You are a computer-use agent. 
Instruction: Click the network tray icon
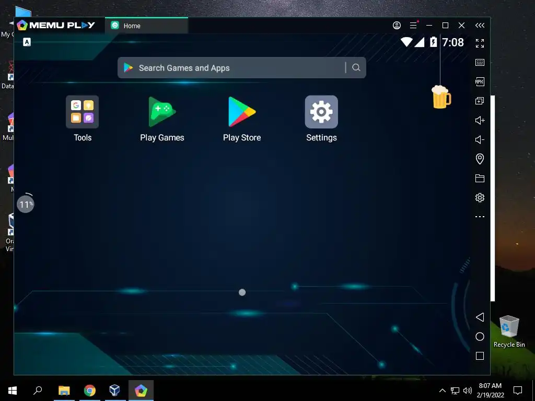(x=455, y=391)
